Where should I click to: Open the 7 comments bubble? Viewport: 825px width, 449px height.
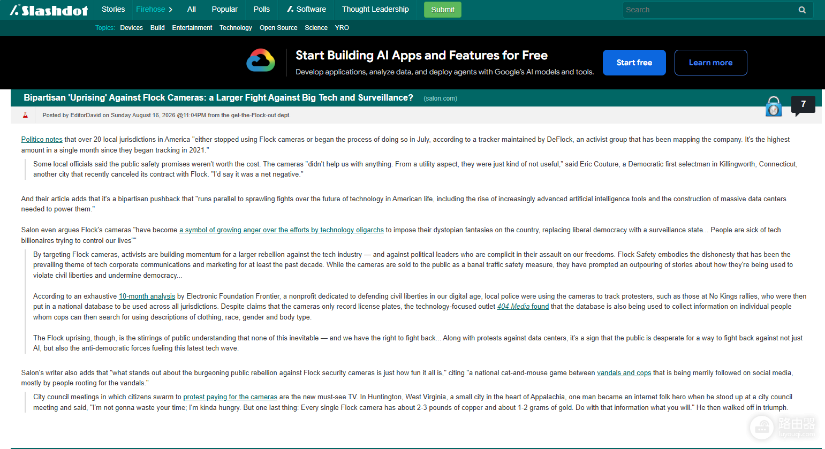pyautogui.click(x=803, y=105)
